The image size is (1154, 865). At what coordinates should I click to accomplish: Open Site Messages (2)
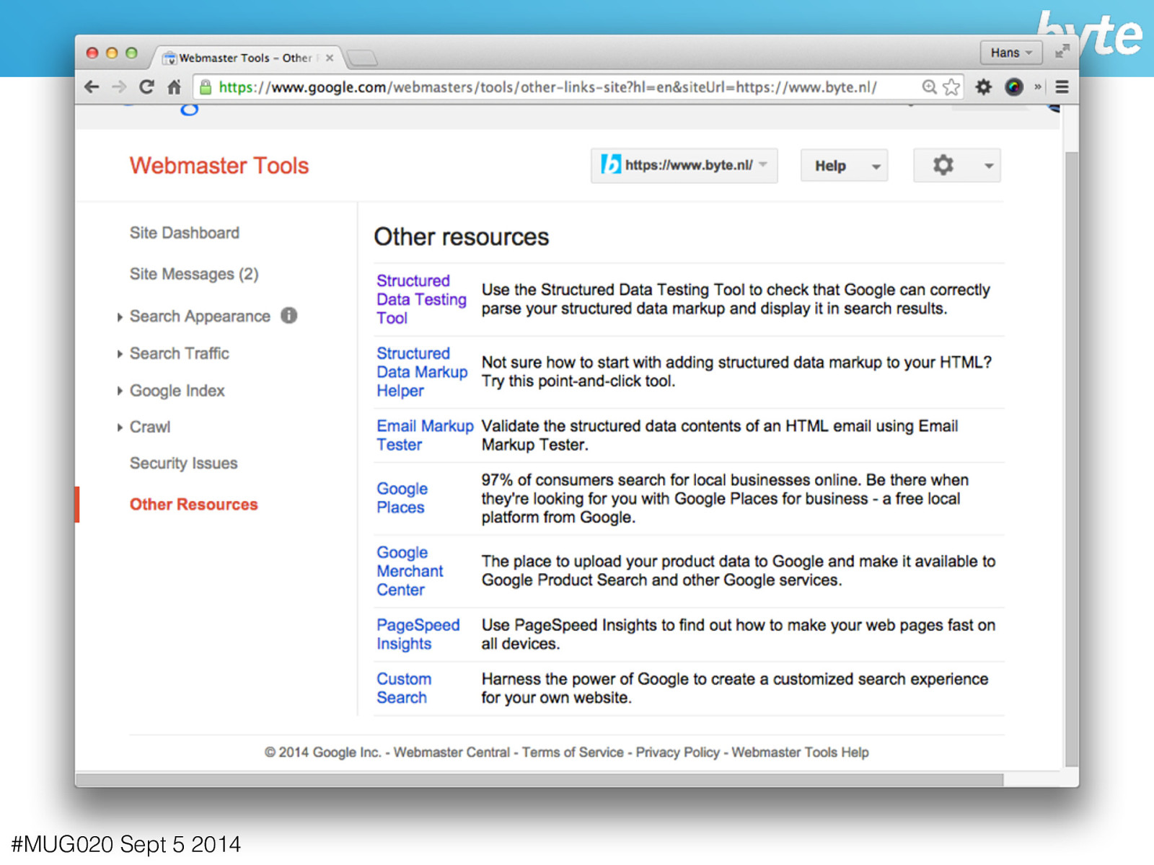point(194,274)
